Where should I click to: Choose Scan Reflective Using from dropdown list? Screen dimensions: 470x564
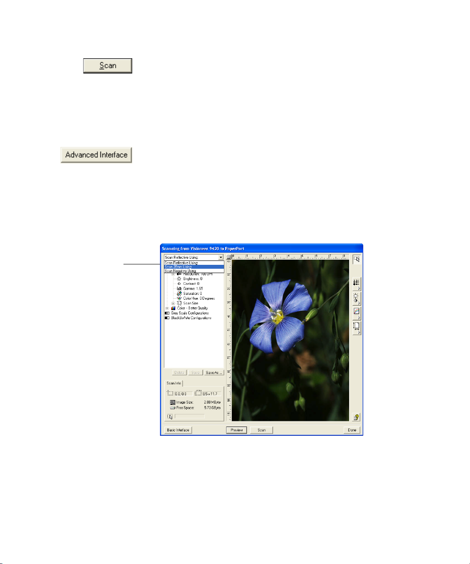[x=194, y=263]
